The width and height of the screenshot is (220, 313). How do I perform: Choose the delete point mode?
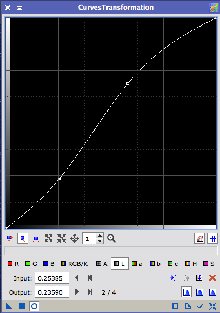coord(36,238)
